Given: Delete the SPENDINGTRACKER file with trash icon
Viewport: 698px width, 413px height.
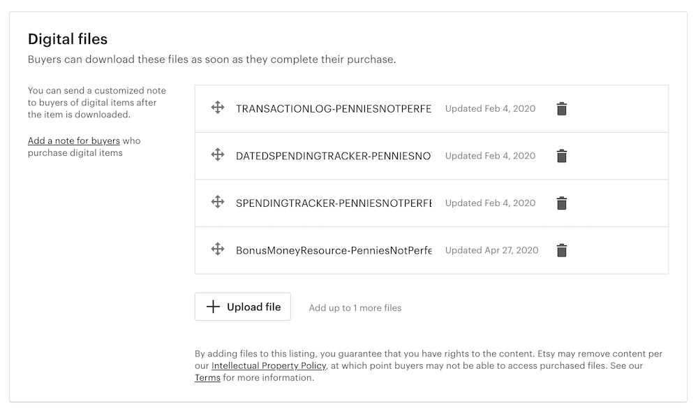Looking at the screenshot, I should pos(561,203).
